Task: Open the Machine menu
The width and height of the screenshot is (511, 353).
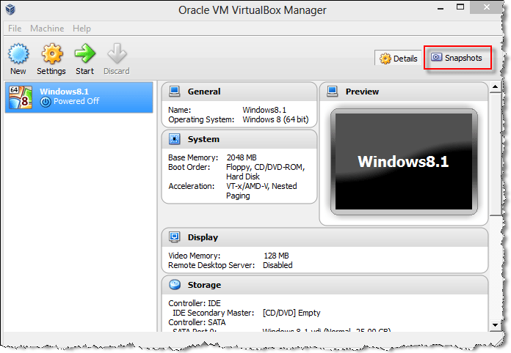Action: (47, 29)
